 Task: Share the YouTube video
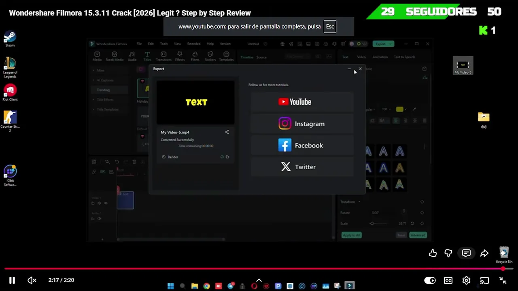point(484,253)
